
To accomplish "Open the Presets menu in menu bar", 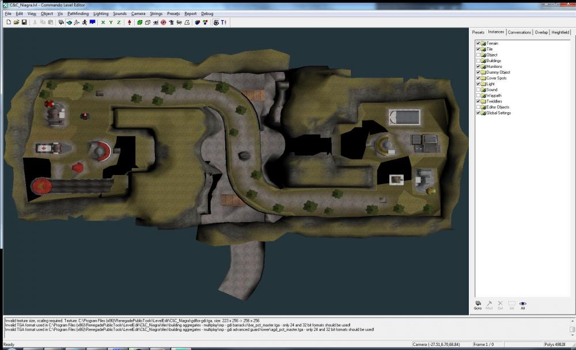I will (x=173, y=13).
